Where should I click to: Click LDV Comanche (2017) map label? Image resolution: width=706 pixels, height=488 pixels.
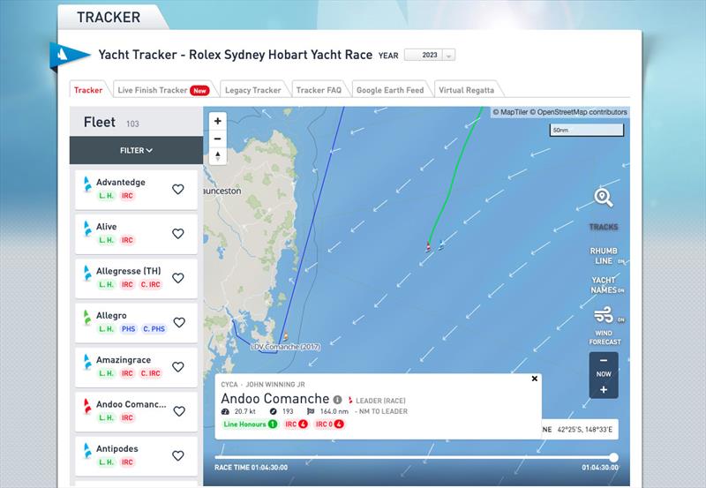(x=285, y=347)
